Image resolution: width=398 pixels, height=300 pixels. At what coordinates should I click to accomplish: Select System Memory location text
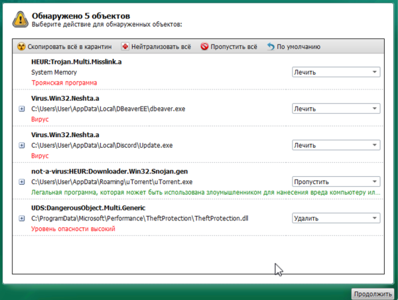pyautogui.click(x=54, y=72)
